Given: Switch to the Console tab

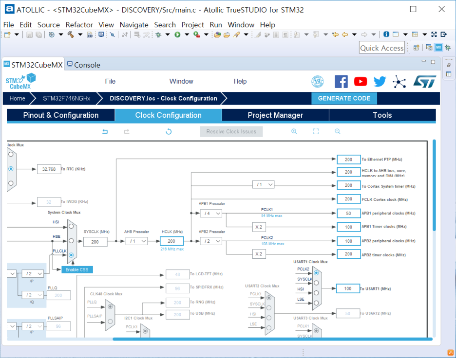Looking at the screenshot, I should point(84,65).
